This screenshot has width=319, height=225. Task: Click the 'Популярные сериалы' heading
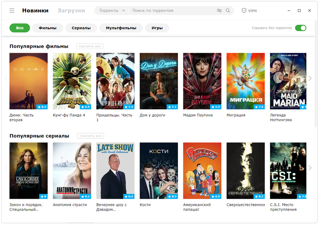tap(39, 136)
